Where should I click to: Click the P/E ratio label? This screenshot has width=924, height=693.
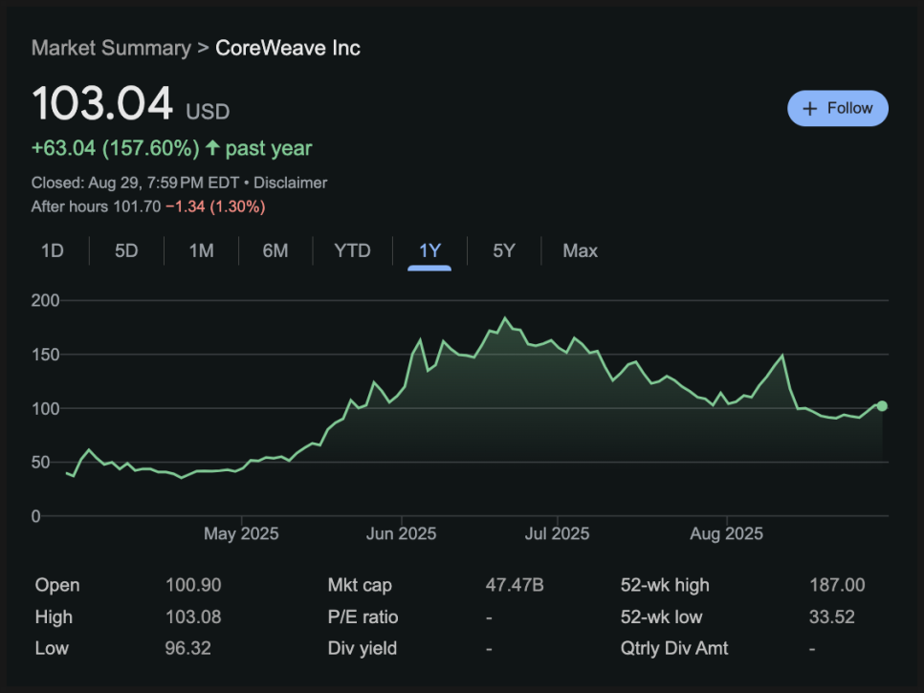click(x=363, y=617)
